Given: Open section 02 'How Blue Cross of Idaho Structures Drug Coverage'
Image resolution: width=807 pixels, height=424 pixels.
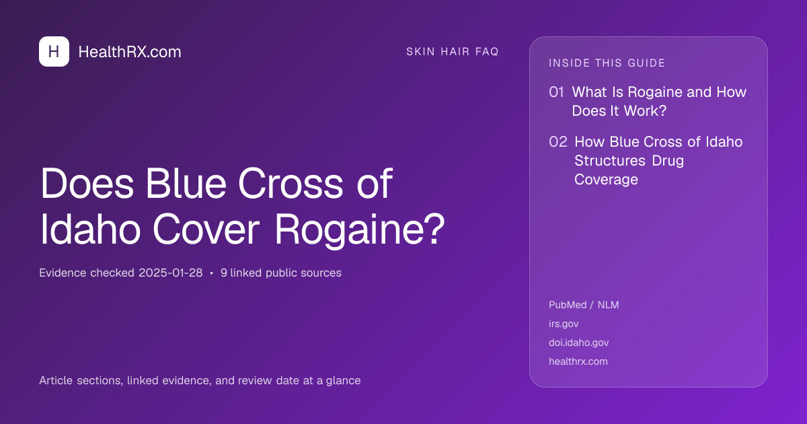Looking at the screenshot, I should pos(646,161).
